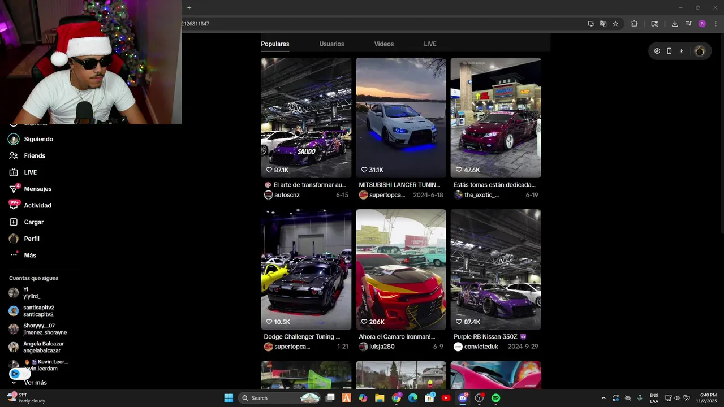724x407 pixels.
Task: Select the Populares tab
Action: [275, 44]
